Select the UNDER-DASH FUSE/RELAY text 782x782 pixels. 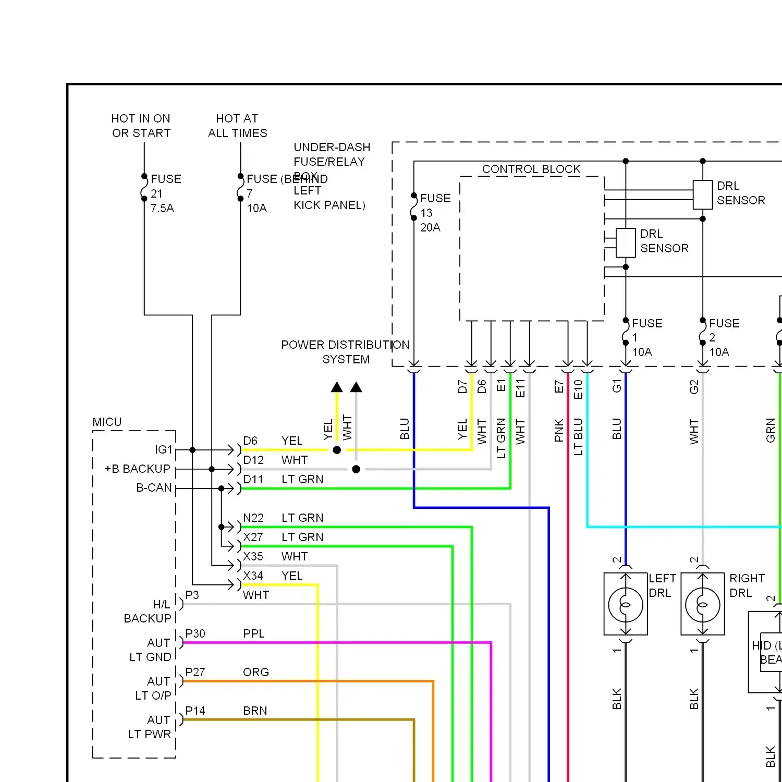click(x=332, y=154)
